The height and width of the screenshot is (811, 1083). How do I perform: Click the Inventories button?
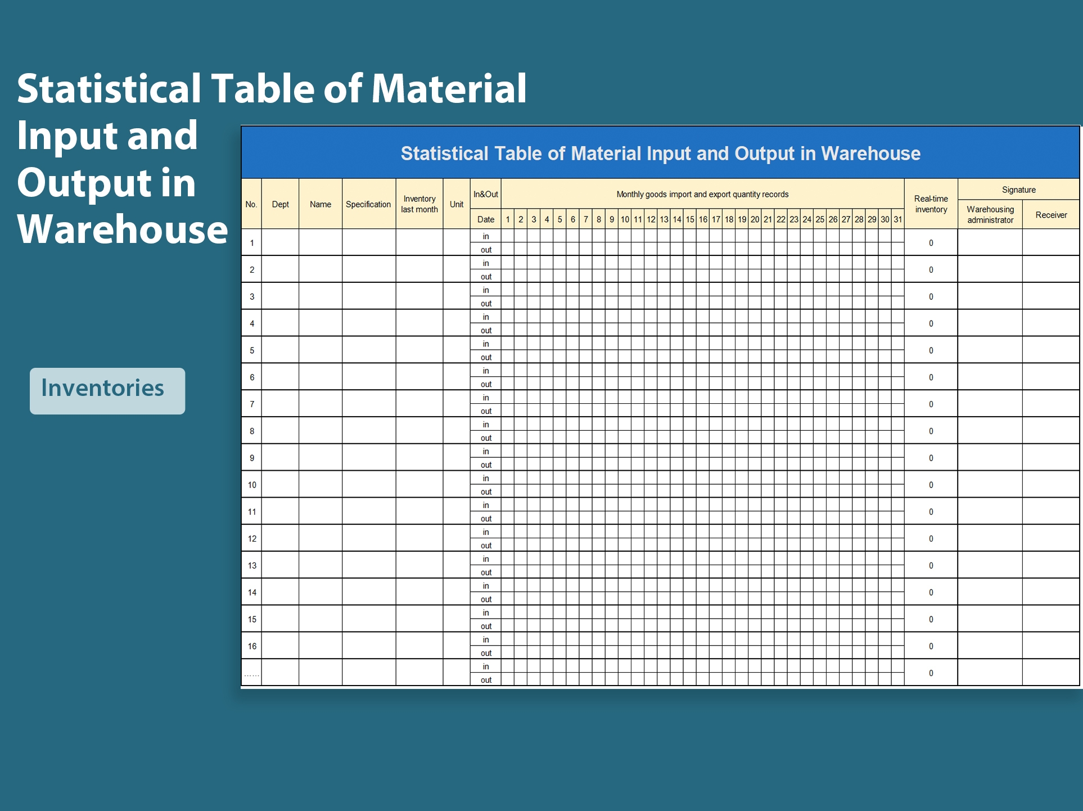[107, 389]
